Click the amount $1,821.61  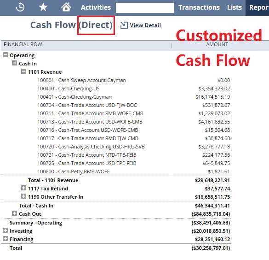219,171
